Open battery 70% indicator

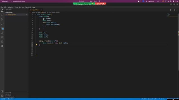tap(175, 1)
